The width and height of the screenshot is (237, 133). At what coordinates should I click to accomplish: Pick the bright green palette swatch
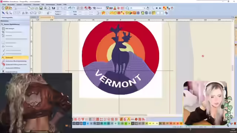pyautogui.click(x=126, y=123)
